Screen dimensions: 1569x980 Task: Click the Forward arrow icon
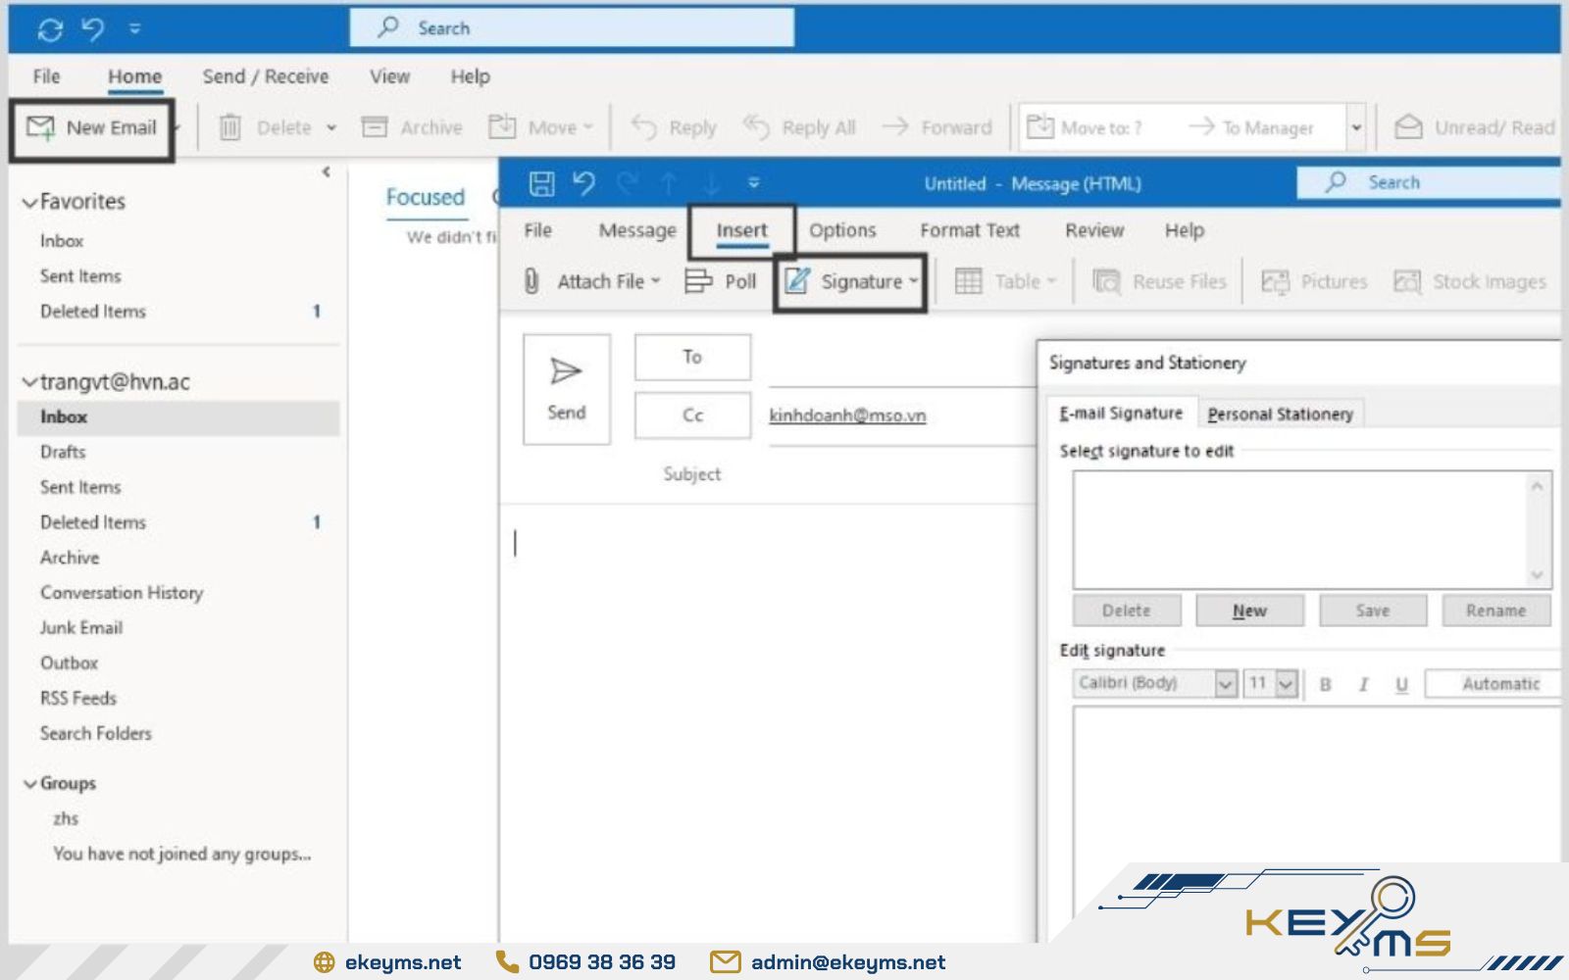tap(894, 127)
